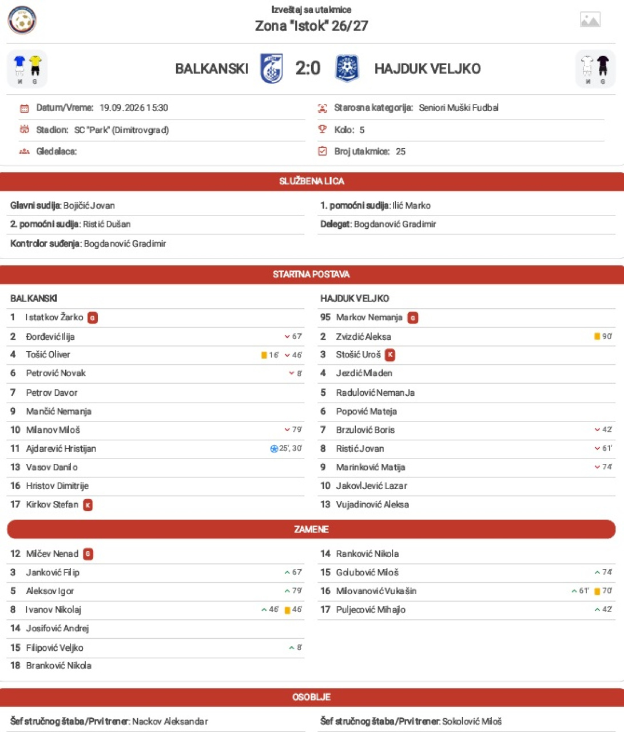Click the trophy icon beside Kolo
This screenshot has height=732, width=624.
pyautogui.click(x=323, y=130)
